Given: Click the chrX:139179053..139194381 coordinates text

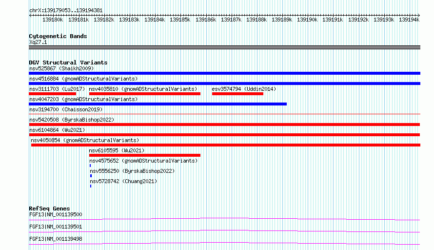Looking at the screenshot, I should [66, 10].
